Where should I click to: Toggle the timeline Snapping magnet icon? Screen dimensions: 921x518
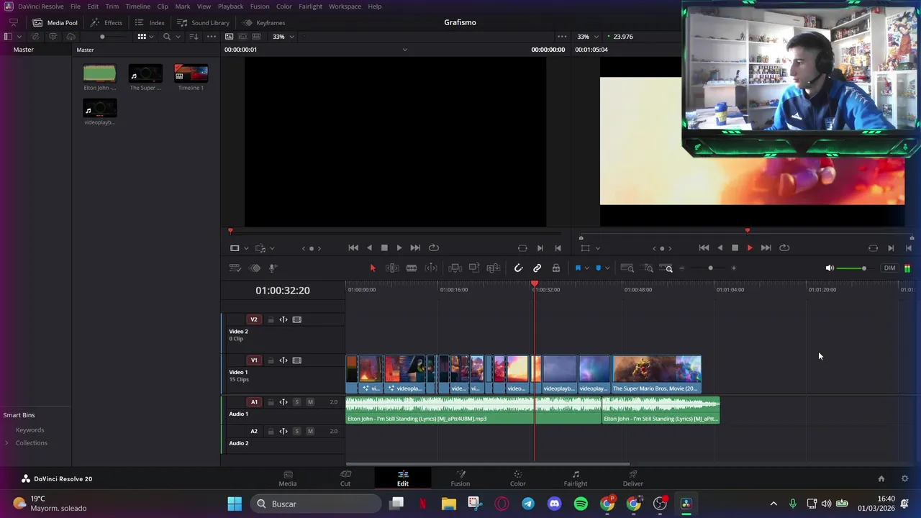click(518, 268)
